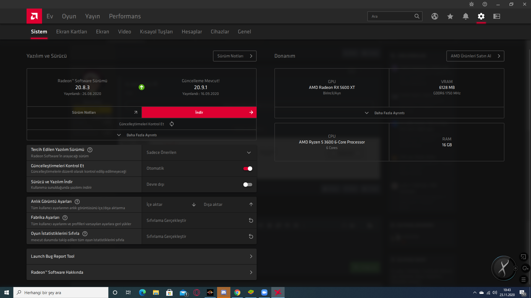The width and height of the screenshot is (531, 298).
Task: Open the Sadece Önerilen dropdown
Action: pos(199,153)
